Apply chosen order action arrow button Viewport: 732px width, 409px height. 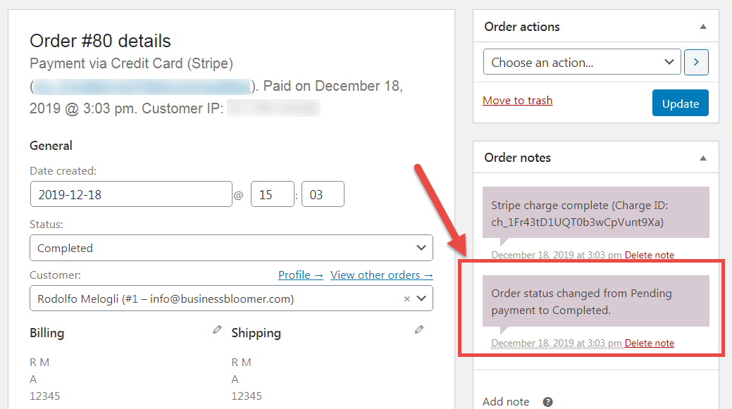[x=696, y=62]
